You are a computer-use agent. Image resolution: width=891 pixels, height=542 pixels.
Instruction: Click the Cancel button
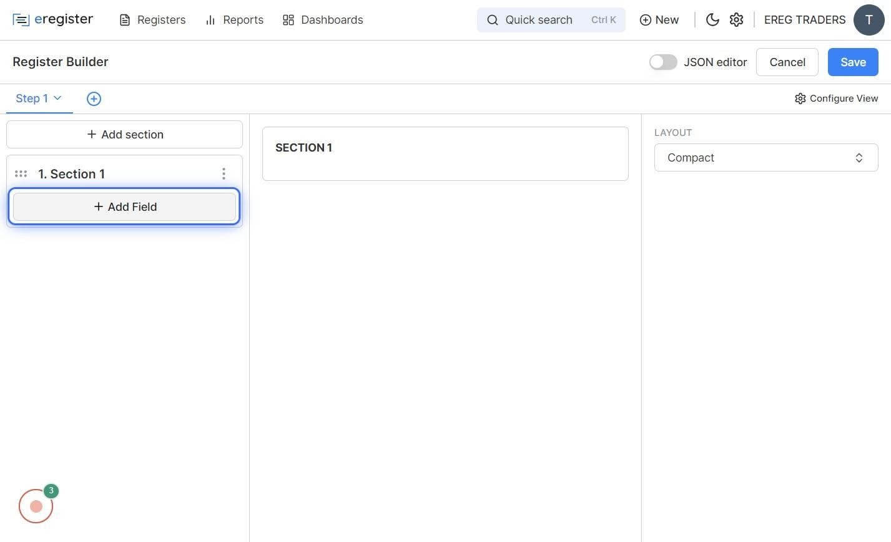[x=787, y=62]
